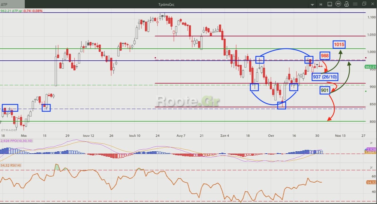Click the 1015 target price annotation box
Image resolution: width=377 pixels, height=204 pixels.
coord(339,45)
